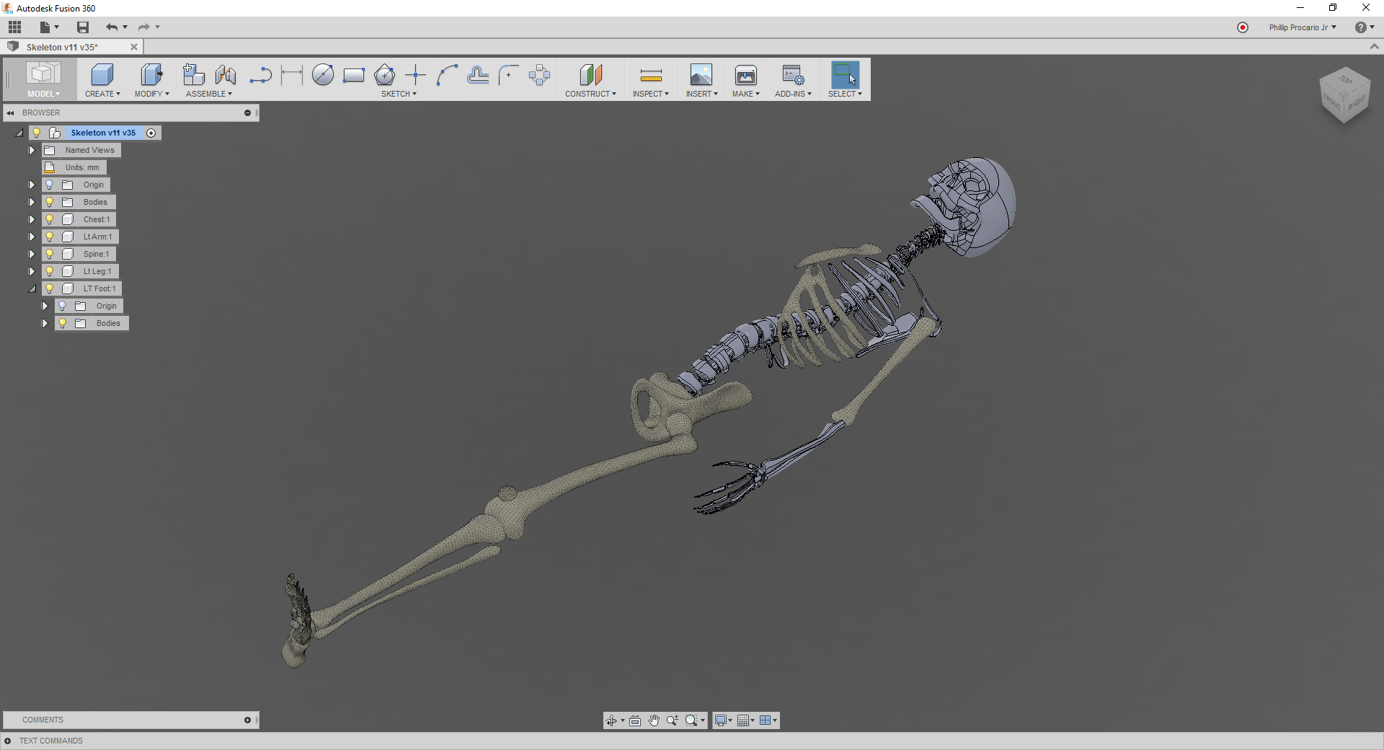Undo the last action
This screenshot has height=750, width=1384.
tap(112, 27)
